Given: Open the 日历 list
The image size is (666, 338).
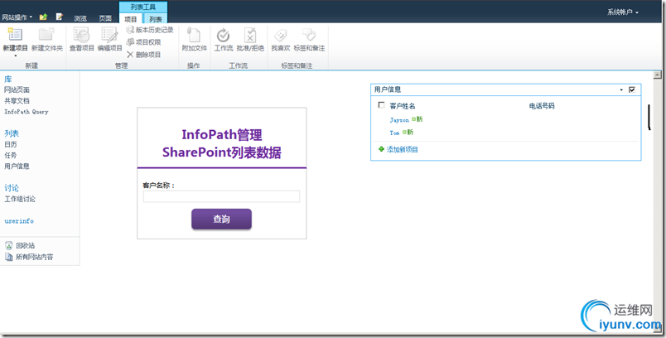Looking at the screenshot, I should point(11,144).
